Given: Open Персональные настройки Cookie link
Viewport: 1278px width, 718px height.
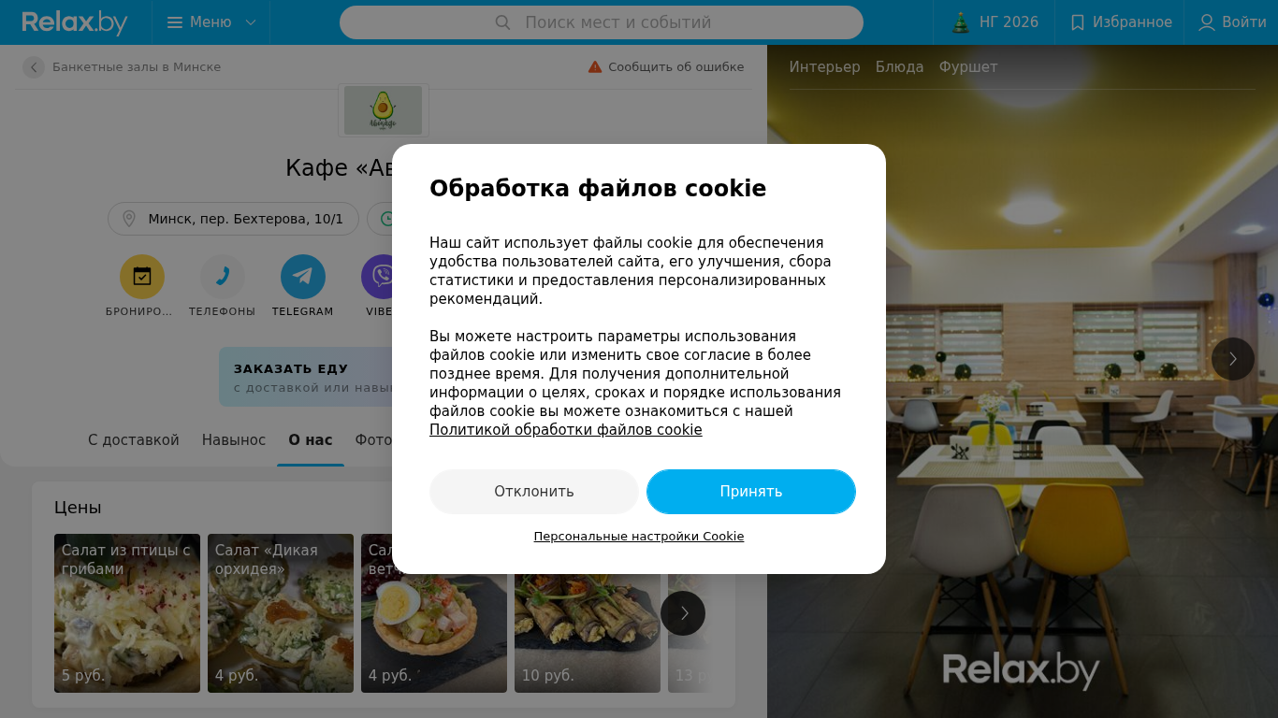Looking at the screenshot, I should (x=639, y=537).
